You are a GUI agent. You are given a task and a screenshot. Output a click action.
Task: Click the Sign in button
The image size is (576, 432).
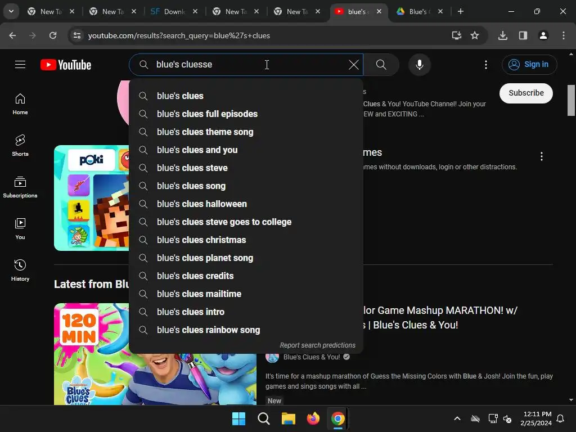tap(529, 65)
